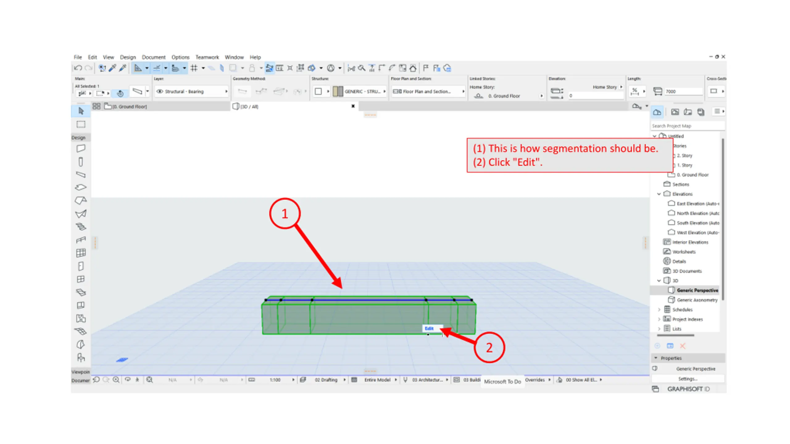Select the Wall tool
This screenshot has height=444, width=790.
[81, 148]
